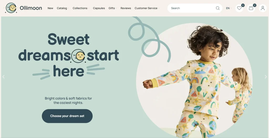Click the moon face icon in headline
269x138 pixels.
(x=78, y=56)
